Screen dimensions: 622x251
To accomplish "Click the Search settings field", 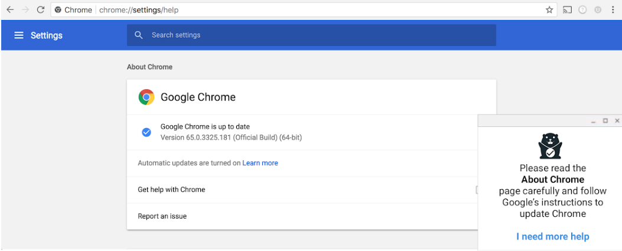I will pyautogui.click(x=311, y=35).
